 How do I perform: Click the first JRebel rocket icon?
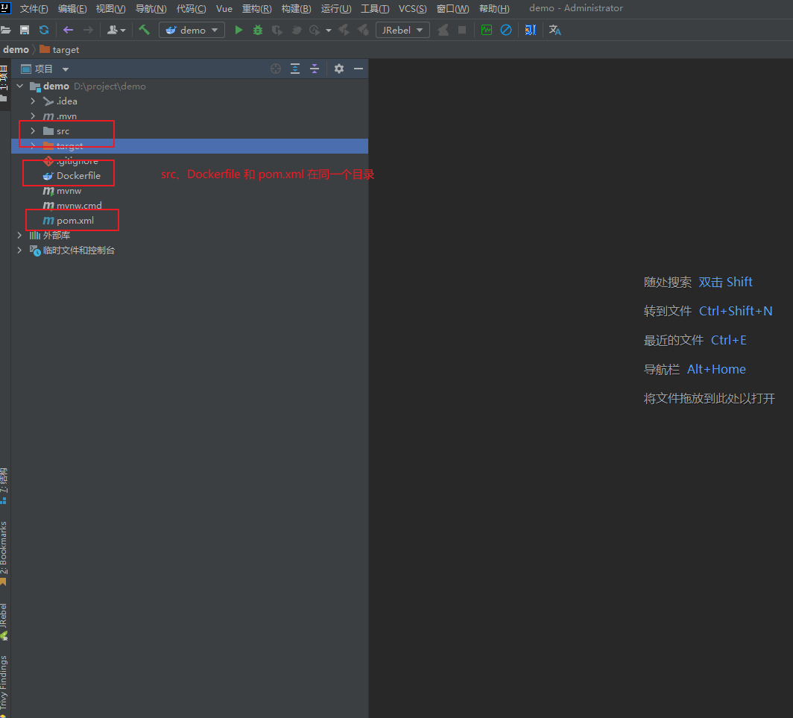tap(344, 30)
